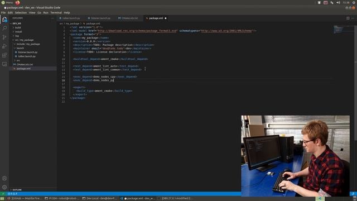
Task: Open the Extensions view
Action: click(x=4, y=55)
